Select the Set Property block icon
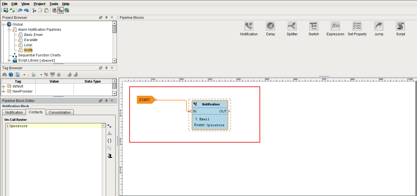The image size is (417, 196). (x=357, y=26)
